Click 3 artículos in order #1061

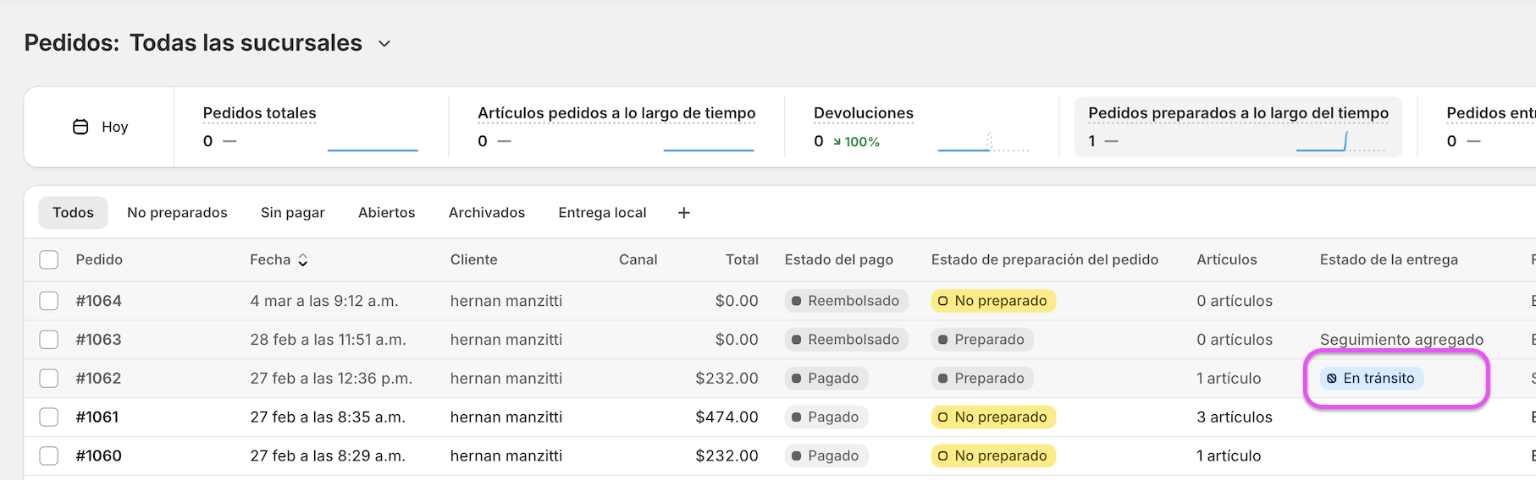tap(1235, 417)
